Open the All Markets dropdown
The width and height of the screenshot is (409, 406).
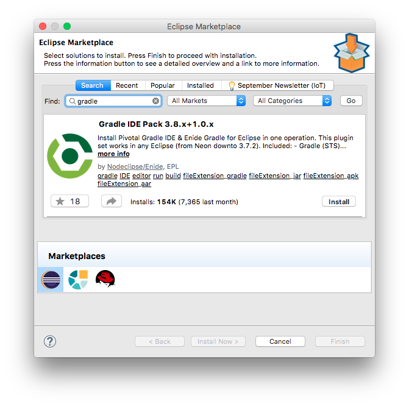tap(206, 101)
